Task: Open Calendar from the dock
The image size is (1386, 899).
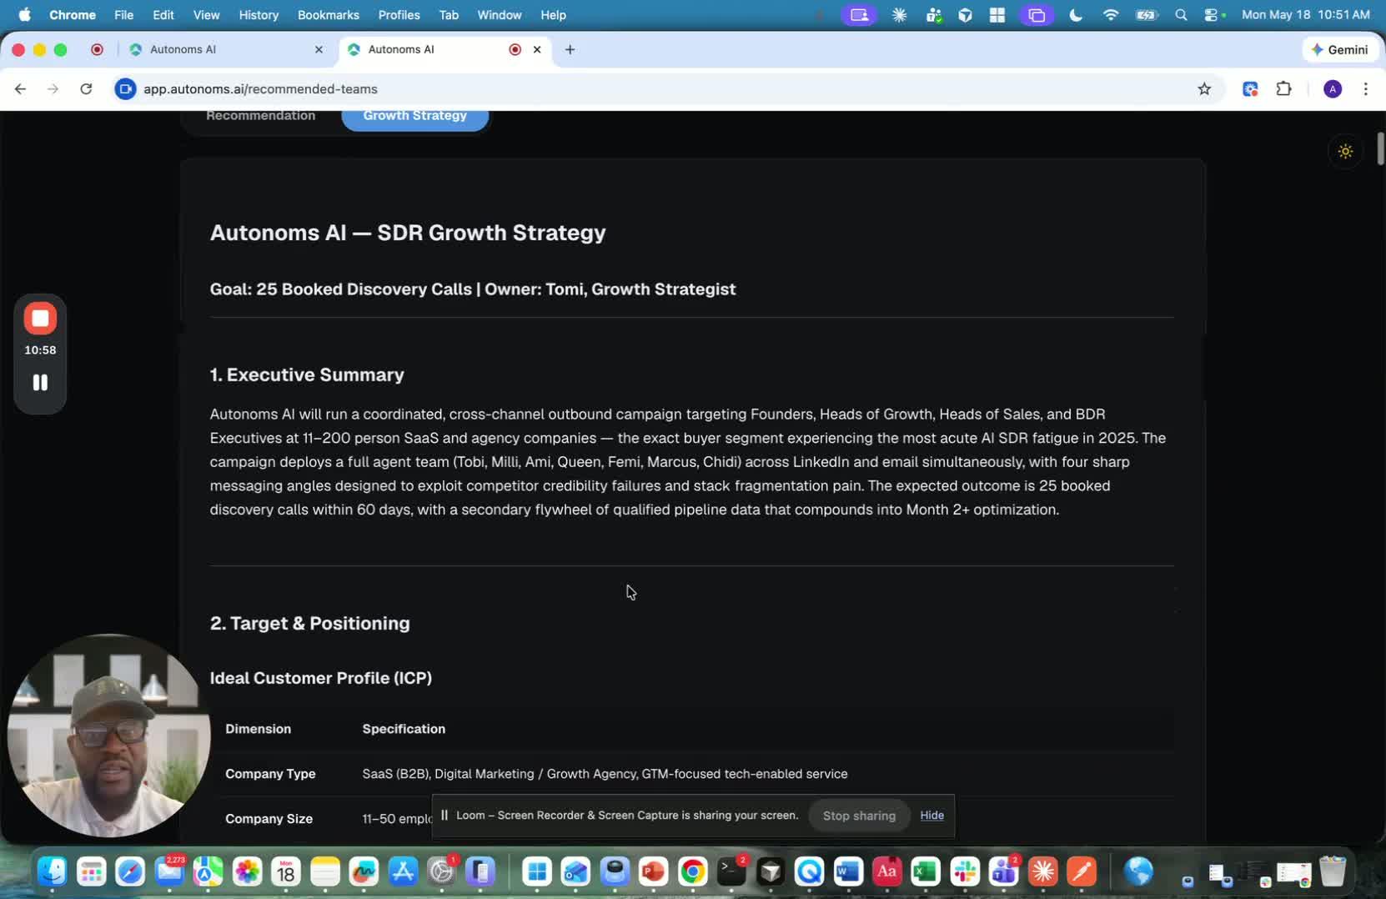Action: coord(286,872)
